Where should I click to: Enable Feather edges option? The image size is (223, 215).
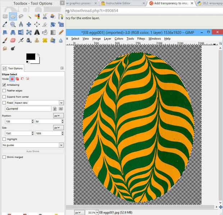4,91
